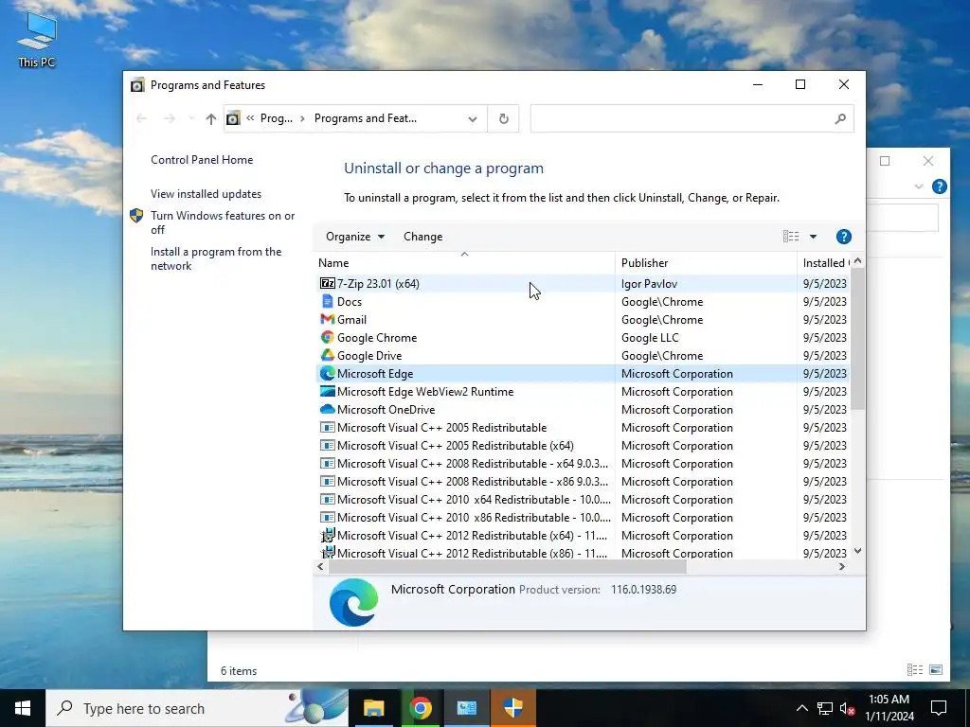Select Visual C++ 2010 x64 Redistributable row
This screenshot has width=970, height=727.
coord(582,500)
